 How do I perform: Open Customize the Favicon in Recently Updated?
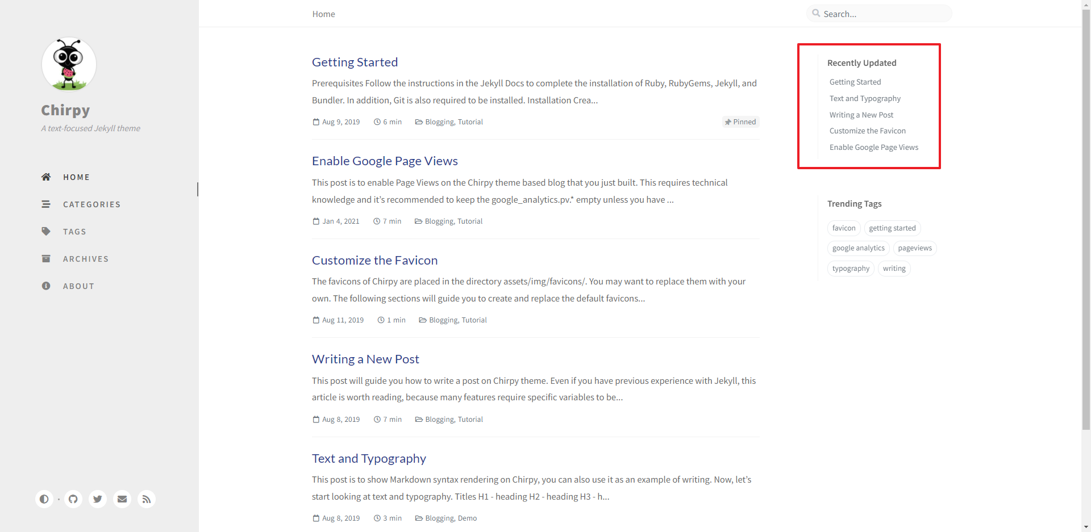click(868, 131)
